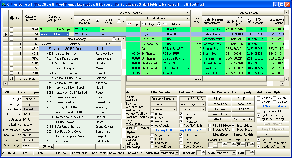
Task: Click sort marker 2 in State column header
Action: click(119, 21)
